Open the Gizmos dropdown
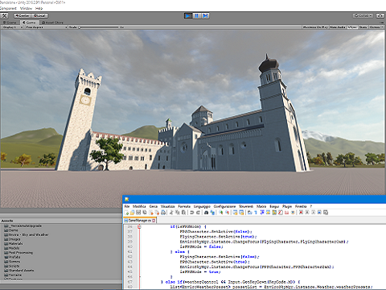Screen dimensions: 386x290 [x=376, y=27]
